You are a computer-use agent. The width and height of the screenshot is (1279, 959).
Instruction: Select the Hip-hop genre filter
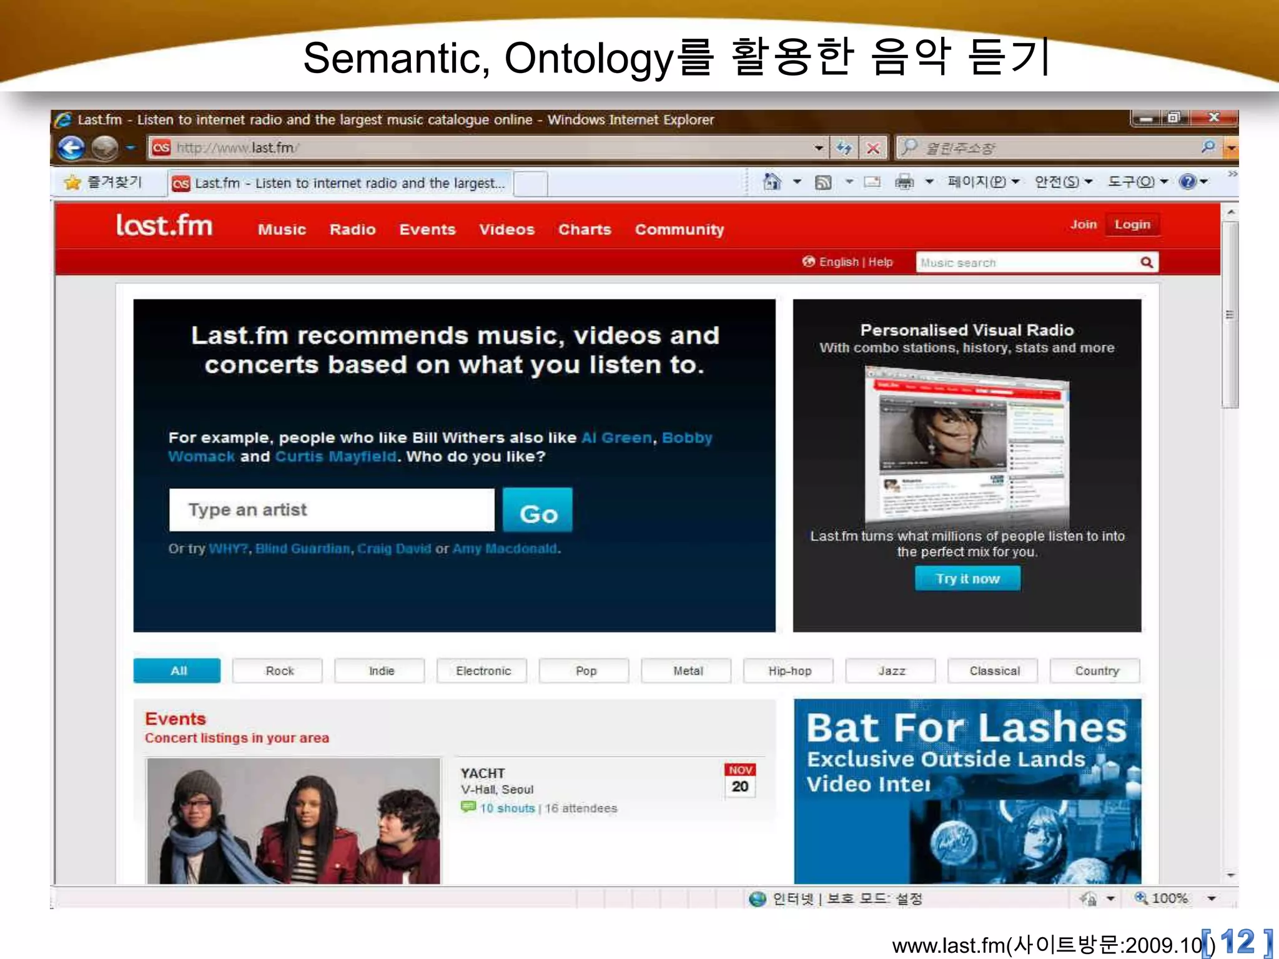[789, 671]
